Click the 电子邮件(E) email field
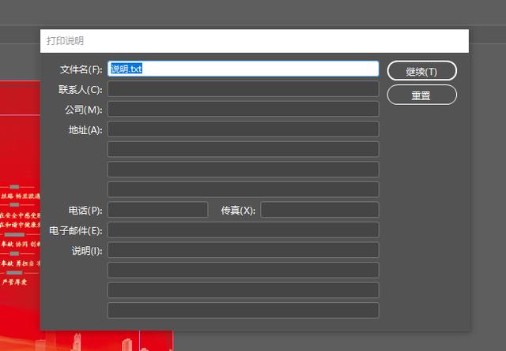Viewport: 506px width, 351px height. [x=243, y=230]
